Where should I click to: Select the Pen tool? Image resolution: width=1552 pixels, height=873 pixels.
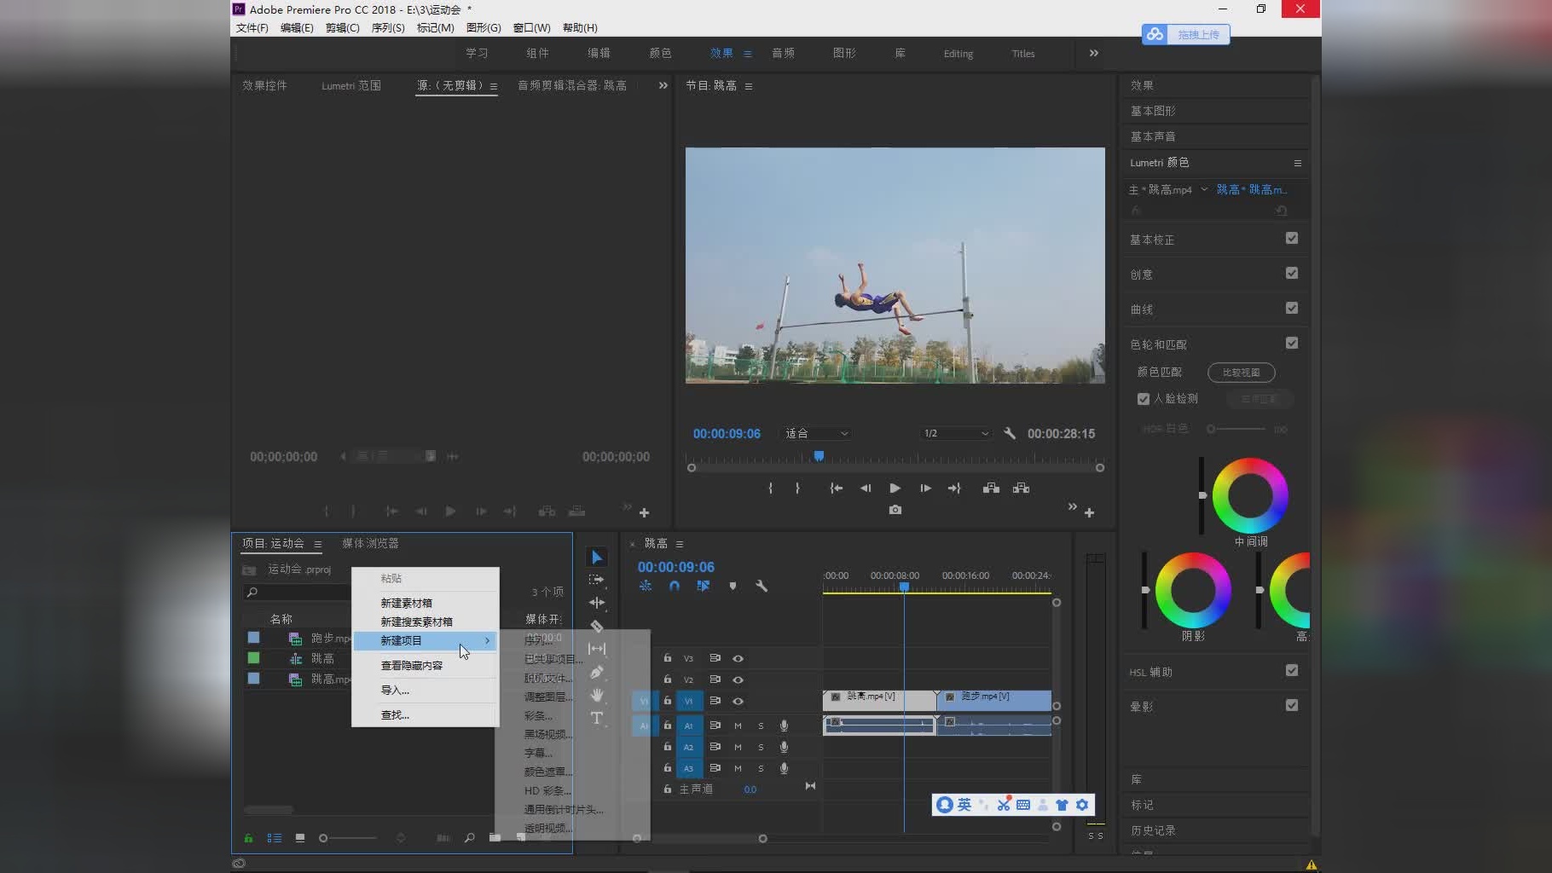[596, 672]
